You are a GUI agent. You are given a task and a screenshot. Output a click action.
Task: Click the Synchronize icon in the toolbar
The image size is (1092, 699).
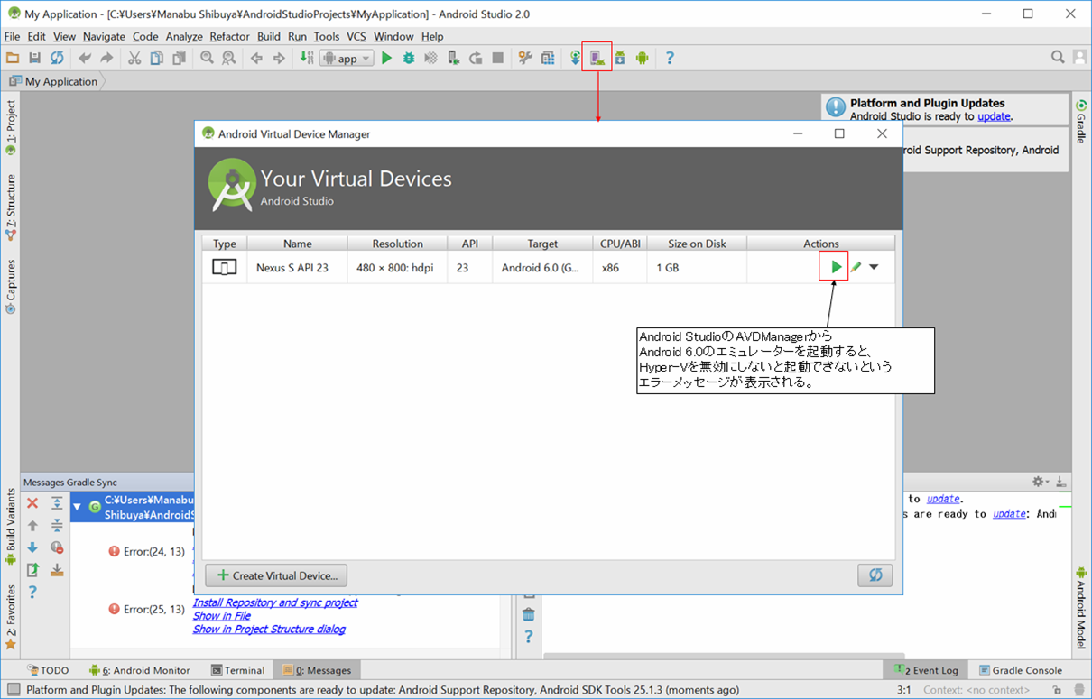pyautogui.click(x=57, y=58)
